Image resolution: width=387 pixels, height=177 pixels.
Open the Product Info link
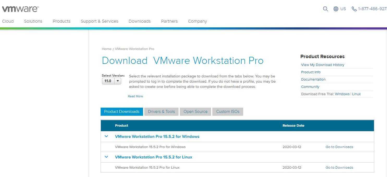[x=311, y=72]
